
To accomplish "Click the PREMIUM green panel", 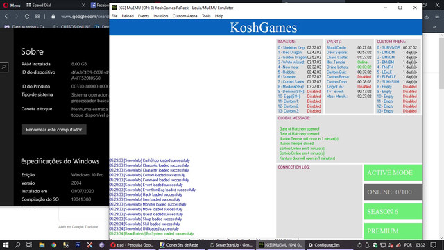I will pyautogui.click(x=393, y=231).
